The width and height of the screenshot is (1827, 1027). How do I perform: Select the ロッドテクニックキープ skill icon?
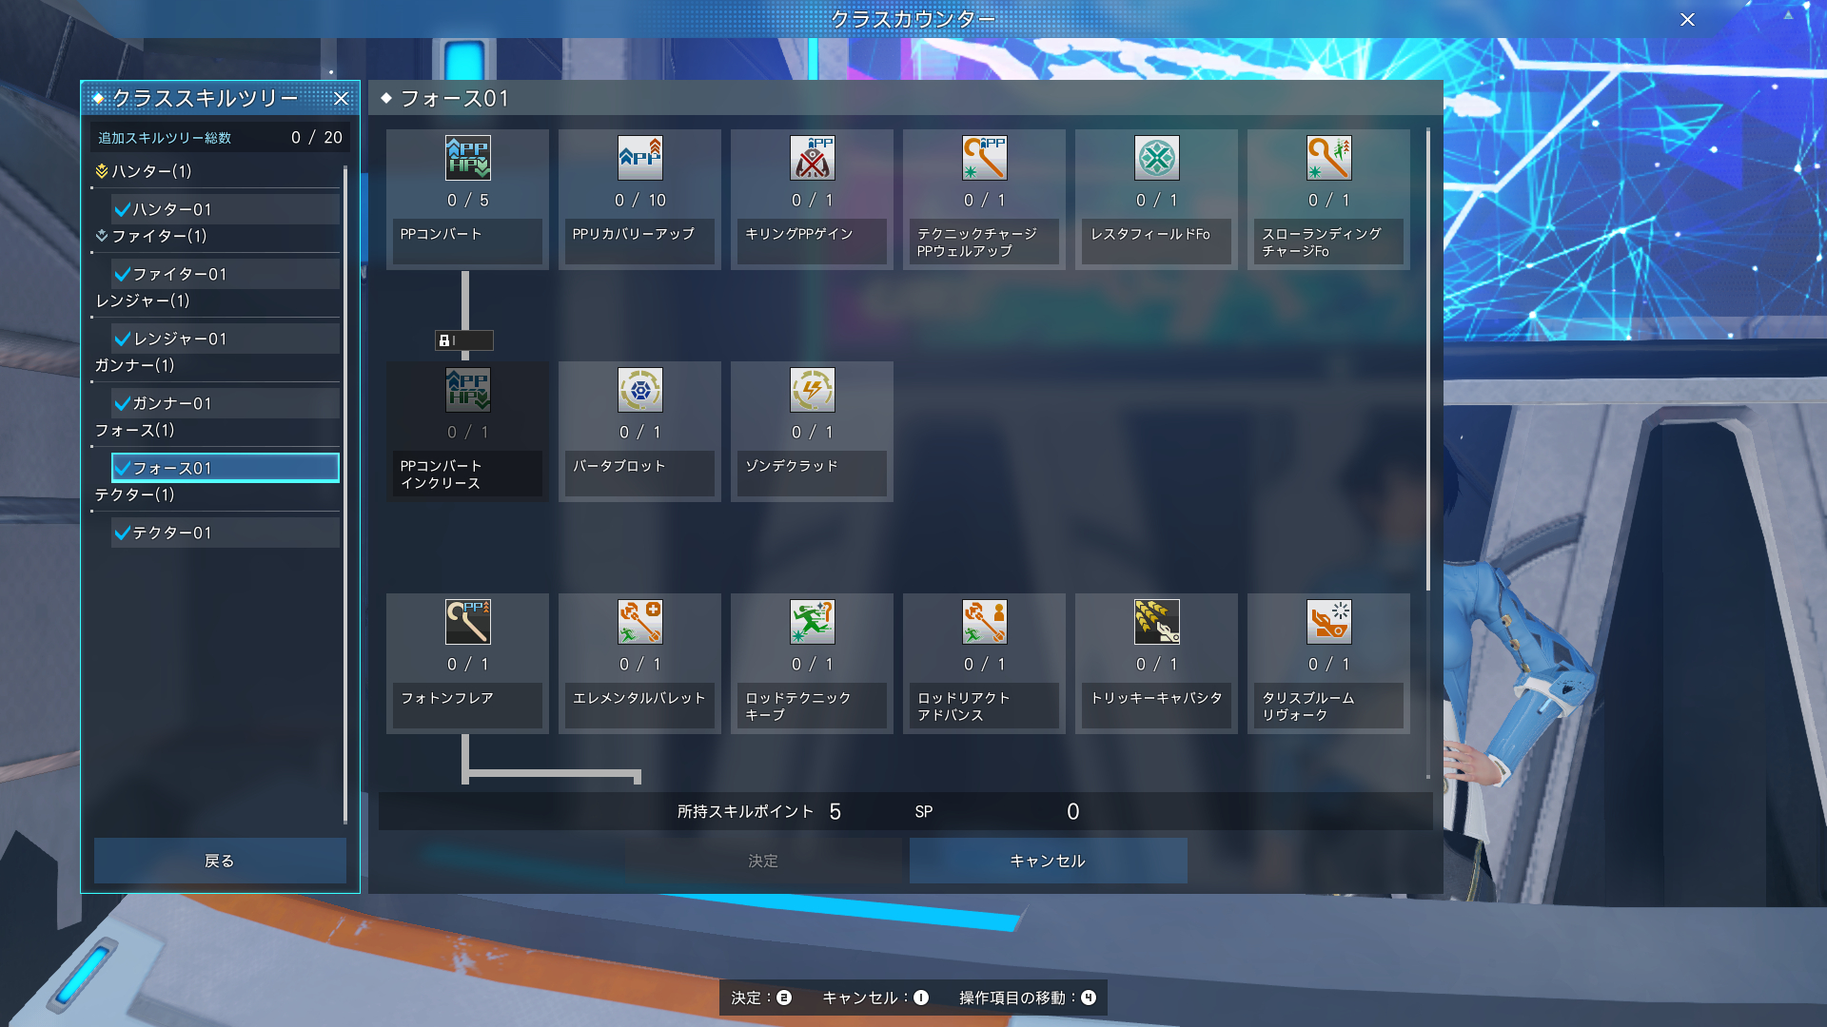pyautogui.click(x=812, y=622)
